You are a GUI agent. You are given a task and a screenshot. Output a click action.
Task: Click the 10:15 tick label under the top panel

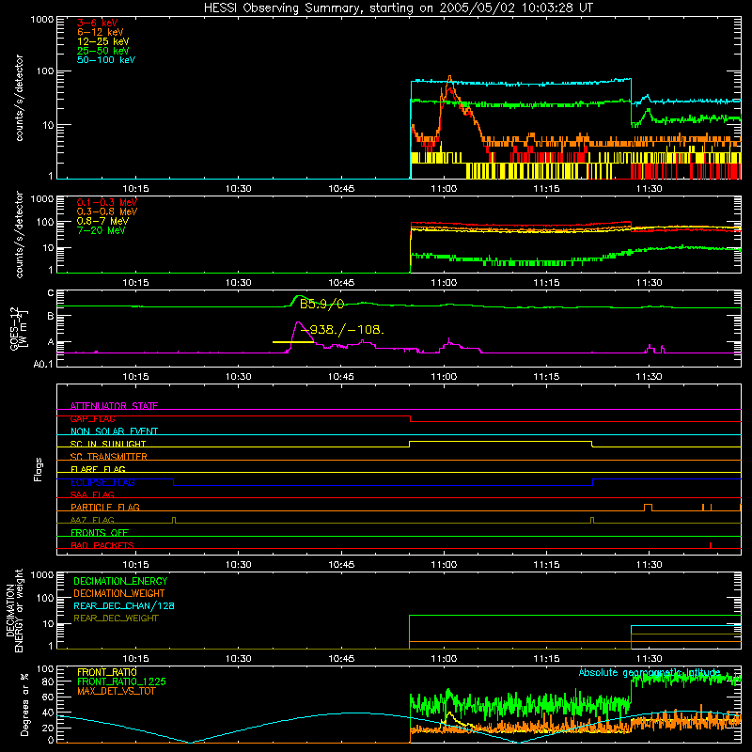tap(135, 189)
